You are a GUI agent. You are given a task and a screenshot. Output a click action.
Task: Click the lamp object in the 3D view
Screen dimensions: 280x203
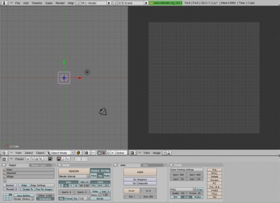click(x=87, y=72)
